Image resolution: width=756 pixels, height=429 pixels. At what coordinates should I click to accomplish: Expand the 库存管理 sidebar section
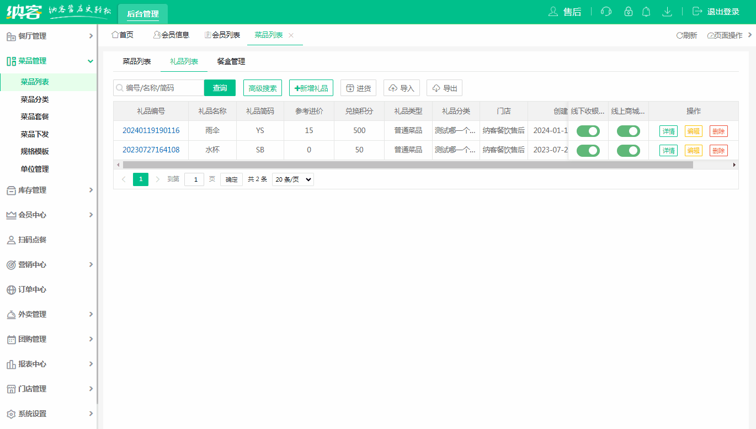click(48, 190)
